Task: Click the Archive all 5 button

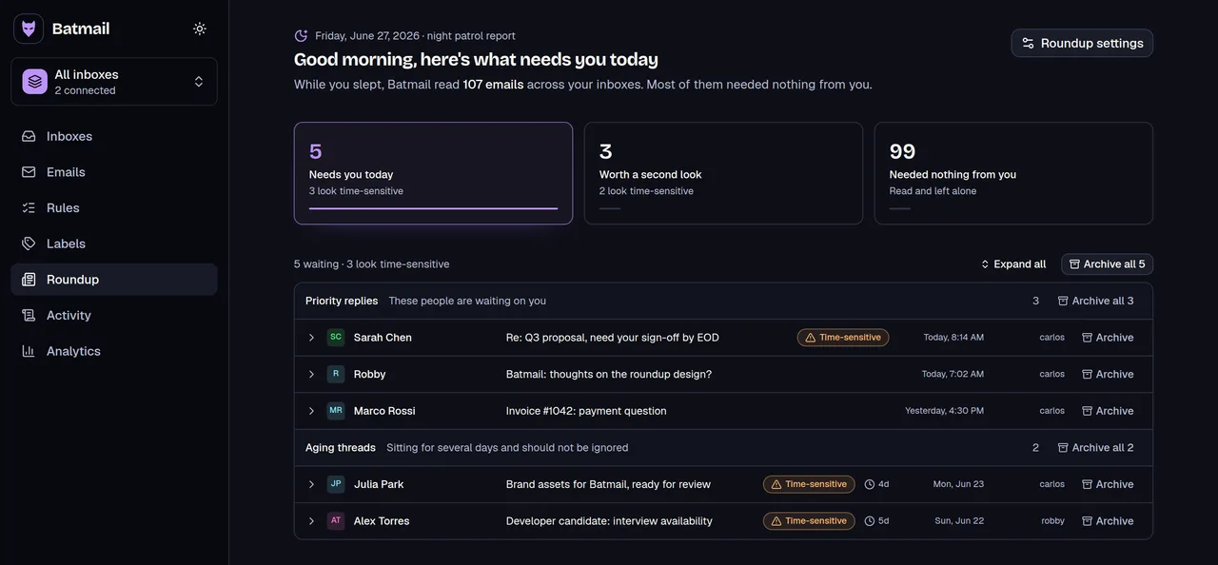Action: pyautogui.click(x=1107, y=264)
